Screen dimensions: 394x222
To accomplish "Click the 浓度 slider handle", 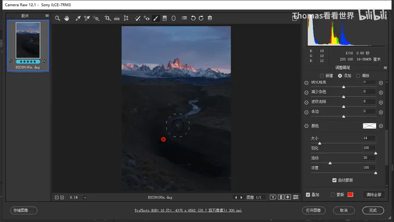I will pyautogui.click(x=376, y=173).
